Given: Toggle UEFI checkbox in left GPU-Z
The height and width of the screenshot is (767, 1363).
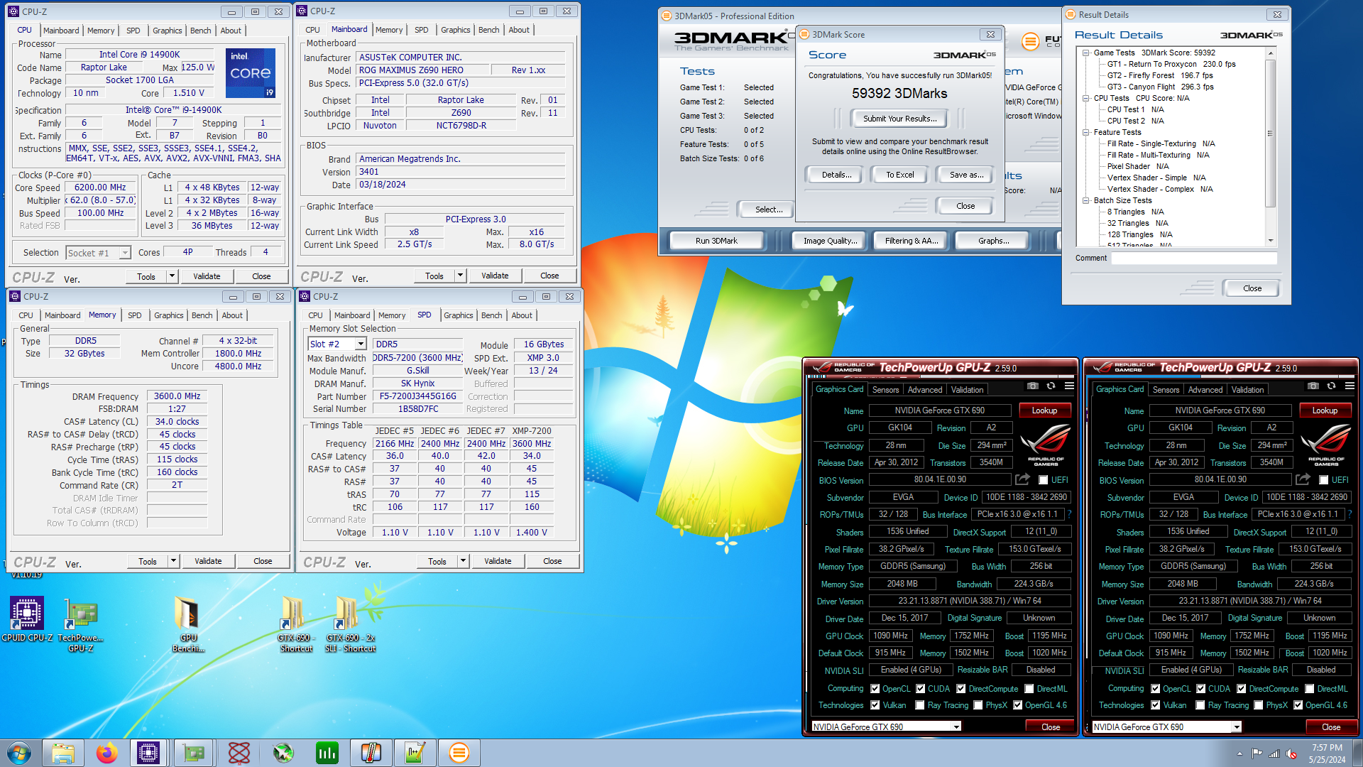Looking at the screenshot, I should (1043, 480).
